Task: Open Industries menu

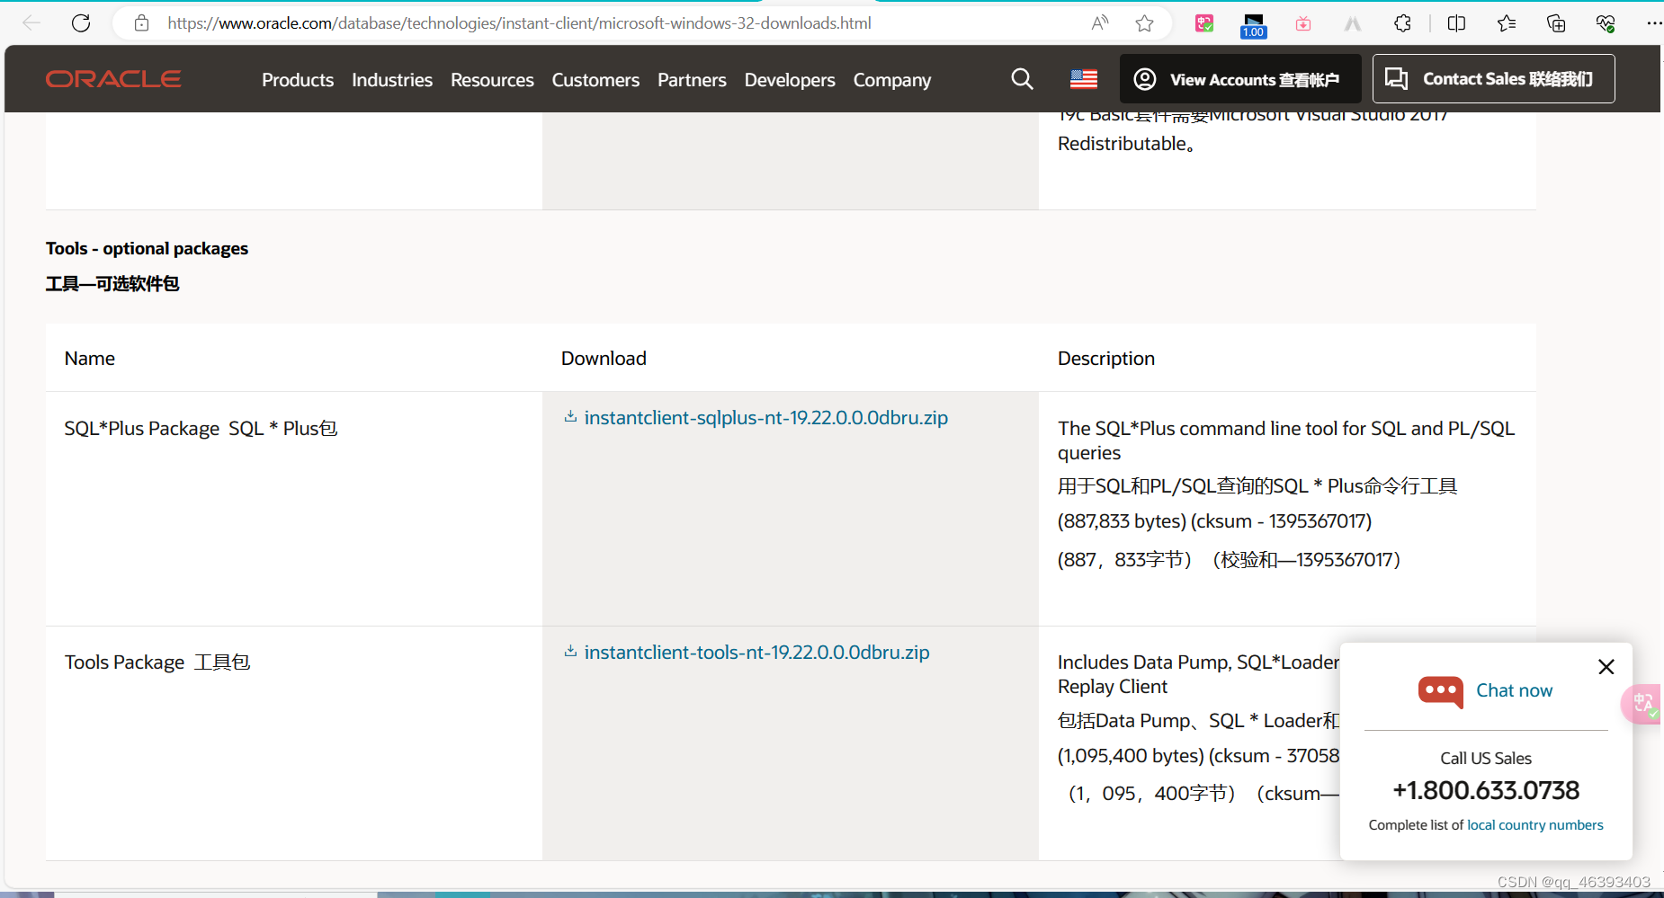Action: tap(392, 80)
